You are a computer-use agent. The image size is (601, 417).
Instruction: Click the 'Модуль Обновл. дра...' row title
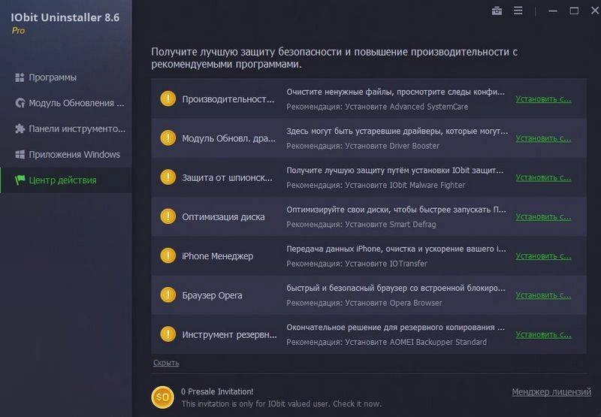(228, 138)
